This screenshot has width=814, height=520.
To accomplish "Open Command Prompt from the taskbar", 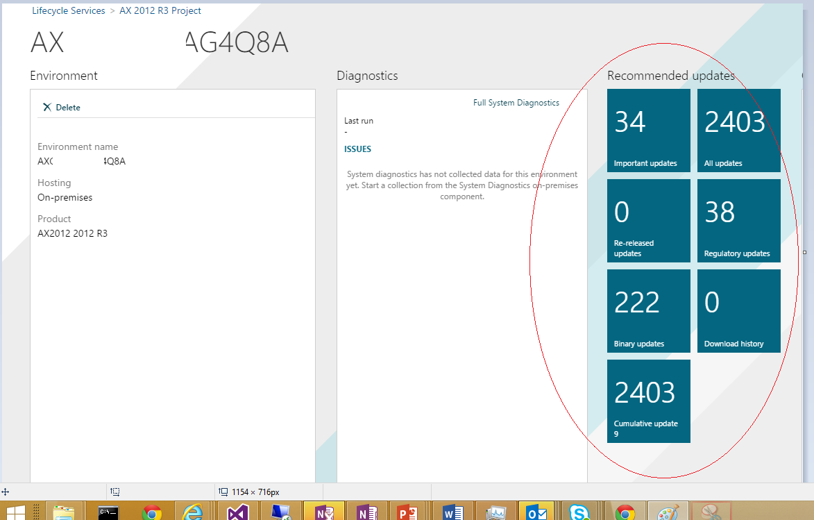I will (108, 512).
